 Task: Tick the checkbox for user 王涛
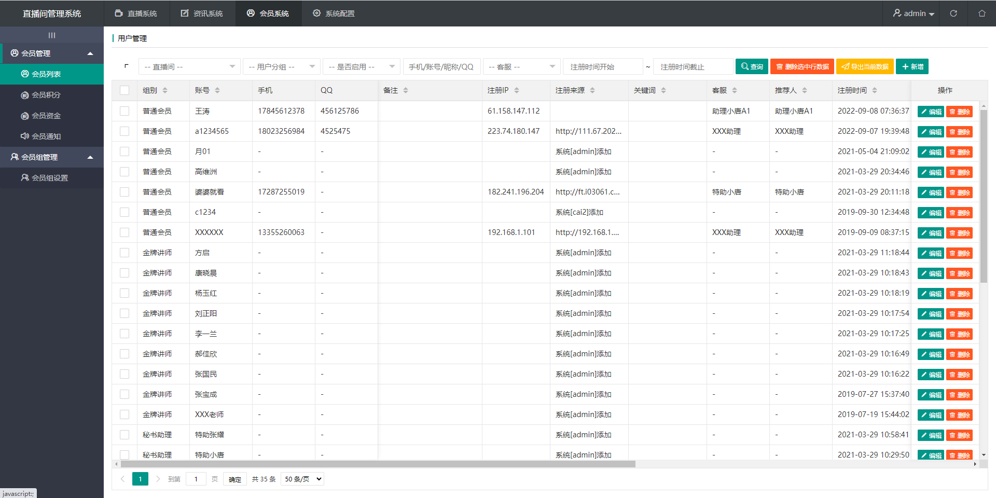point(125,111)
